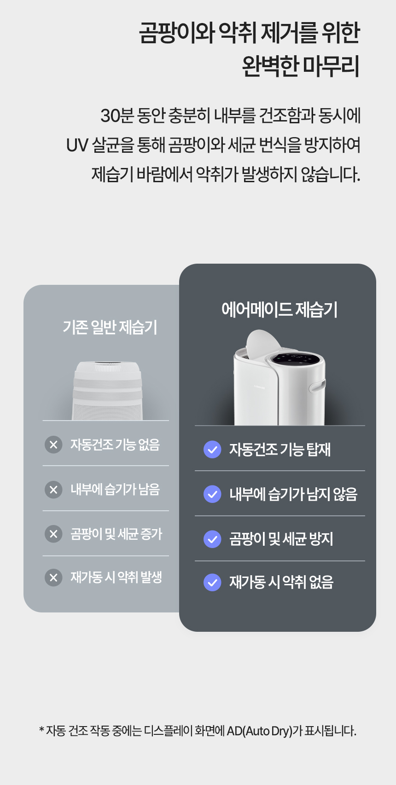
Task: Click the 에어메이드 제습기 card title
Action: coord(280,310)
